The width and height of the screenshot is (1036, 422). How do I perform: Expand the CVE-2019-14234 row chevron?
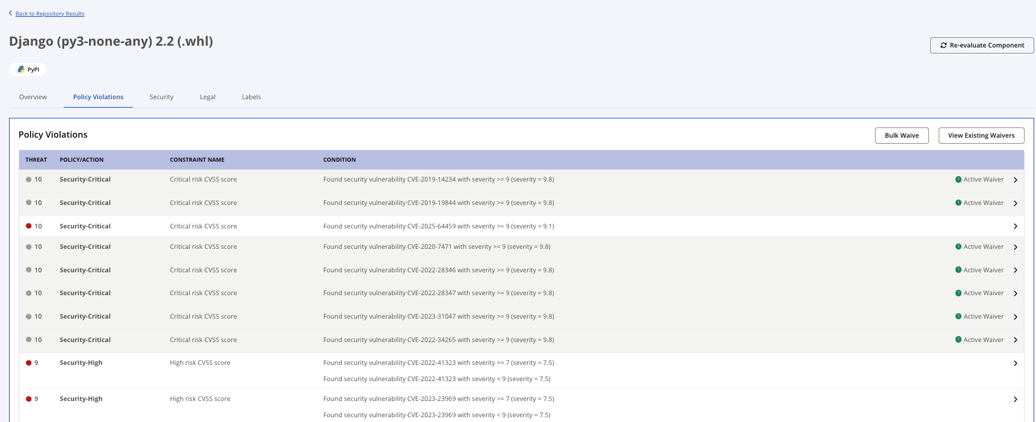click(x=1016, y=180)
